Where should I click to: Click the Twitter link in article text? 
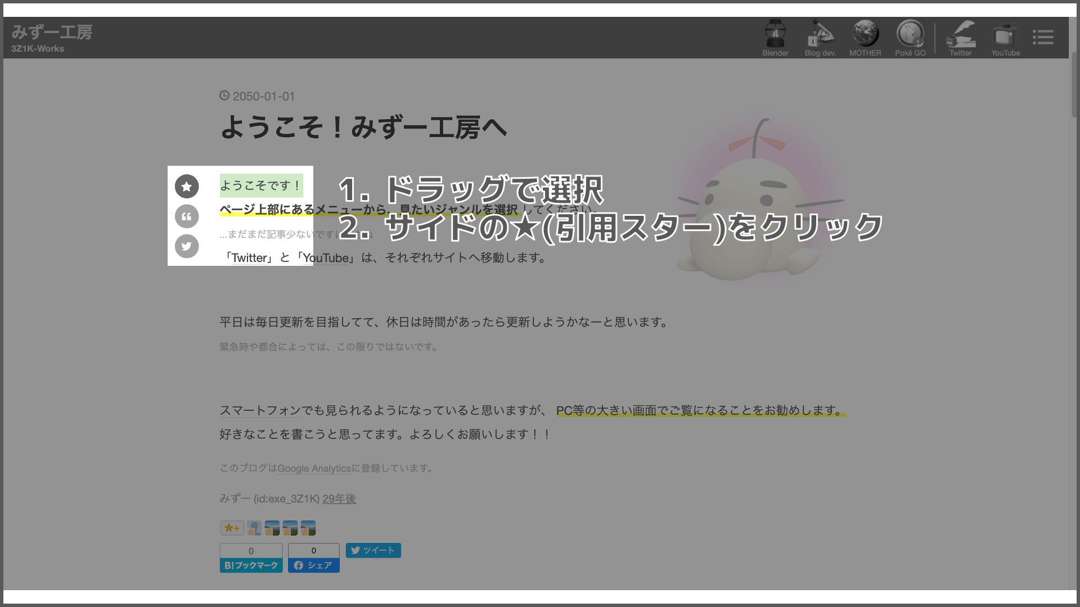(249, 258)
